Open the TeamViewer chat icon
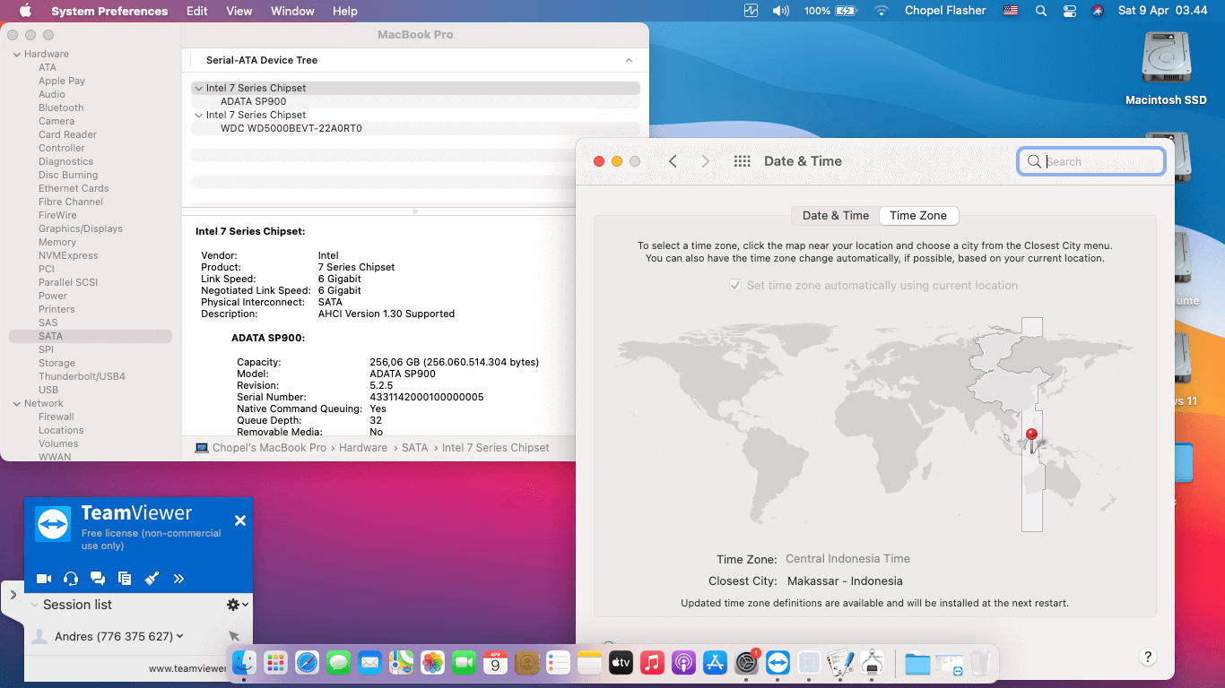The image size is (1225, 688). coord(98,578)
